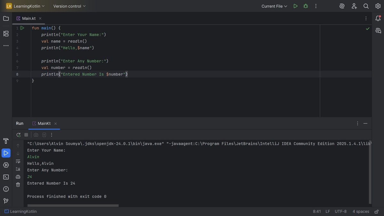Open the Git version control tool window

6,201
